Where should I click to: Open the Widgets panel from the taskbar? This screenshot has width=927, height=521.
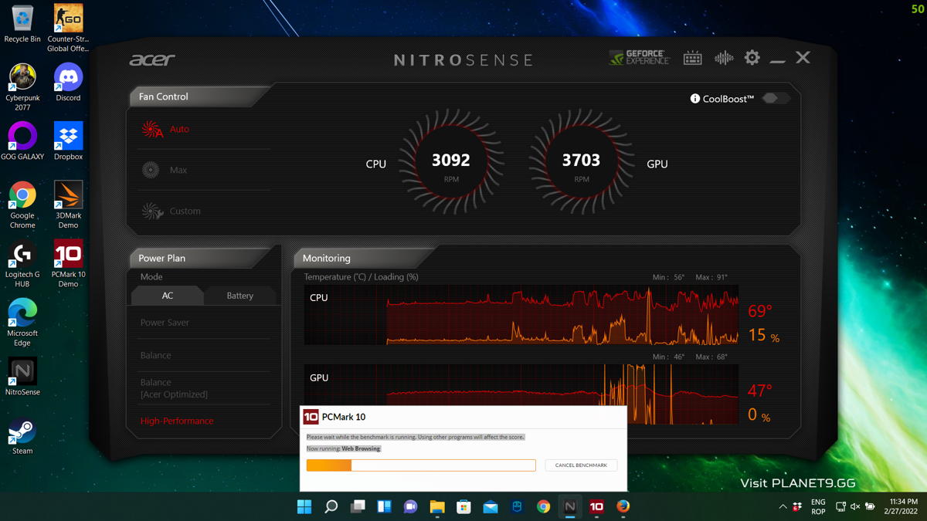pos(384,506)
